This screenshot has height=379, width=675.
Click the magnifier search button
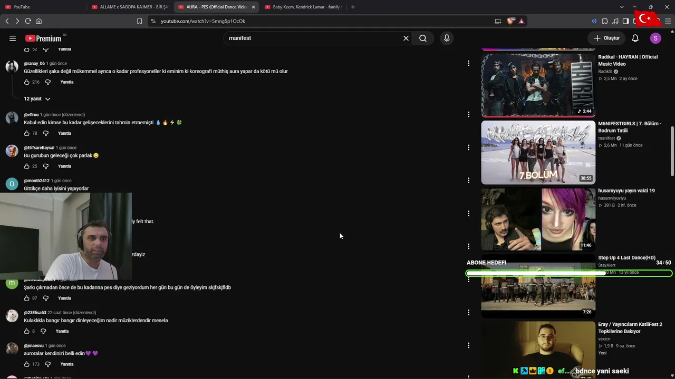tap(423, 38)
